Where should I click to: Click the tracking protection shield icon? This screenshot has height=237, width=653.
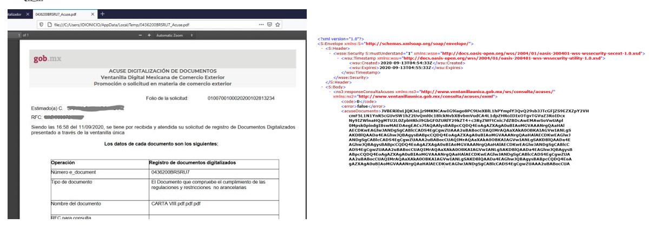(x=42, y=24)
